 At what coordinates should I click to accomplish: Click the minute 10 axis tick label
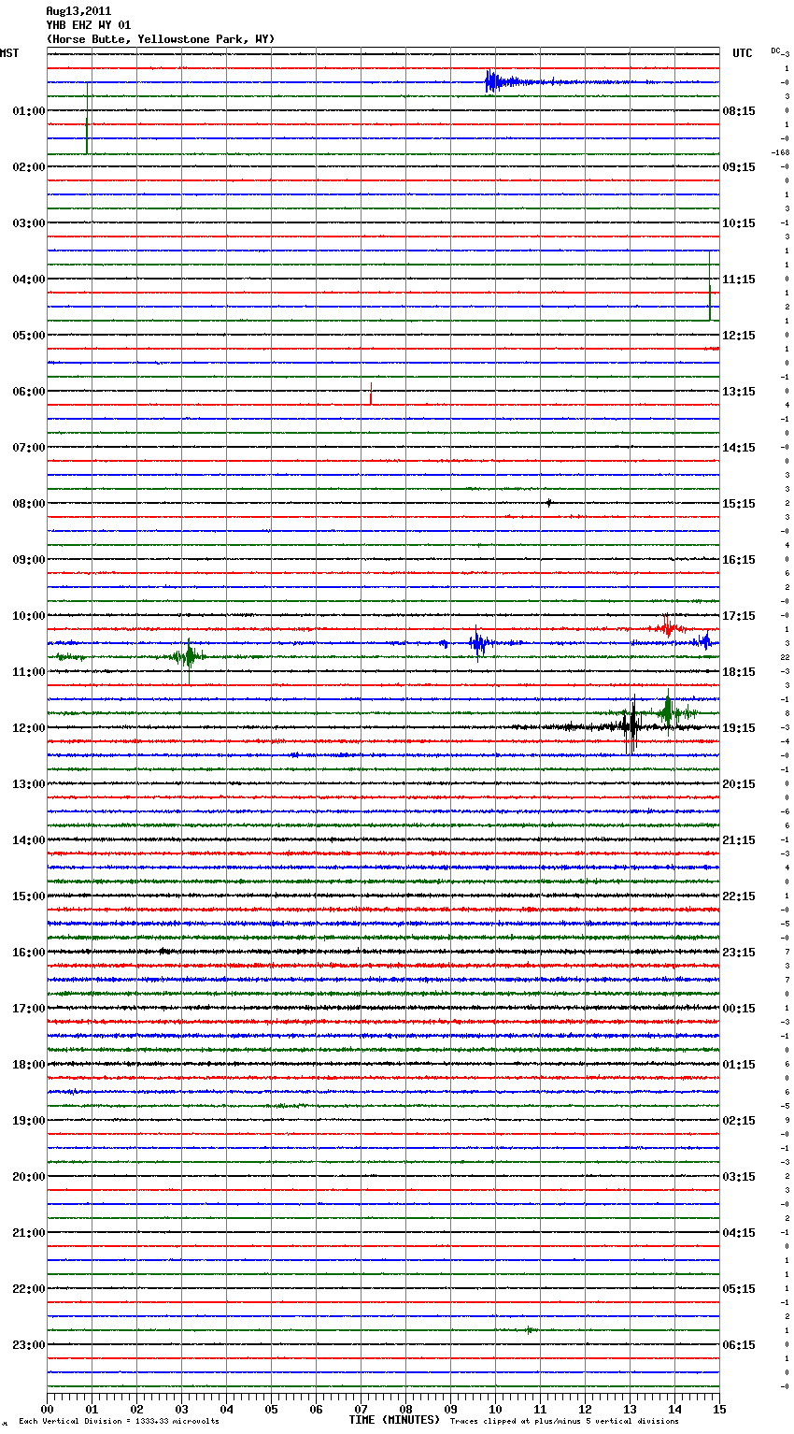[495, 1409]
